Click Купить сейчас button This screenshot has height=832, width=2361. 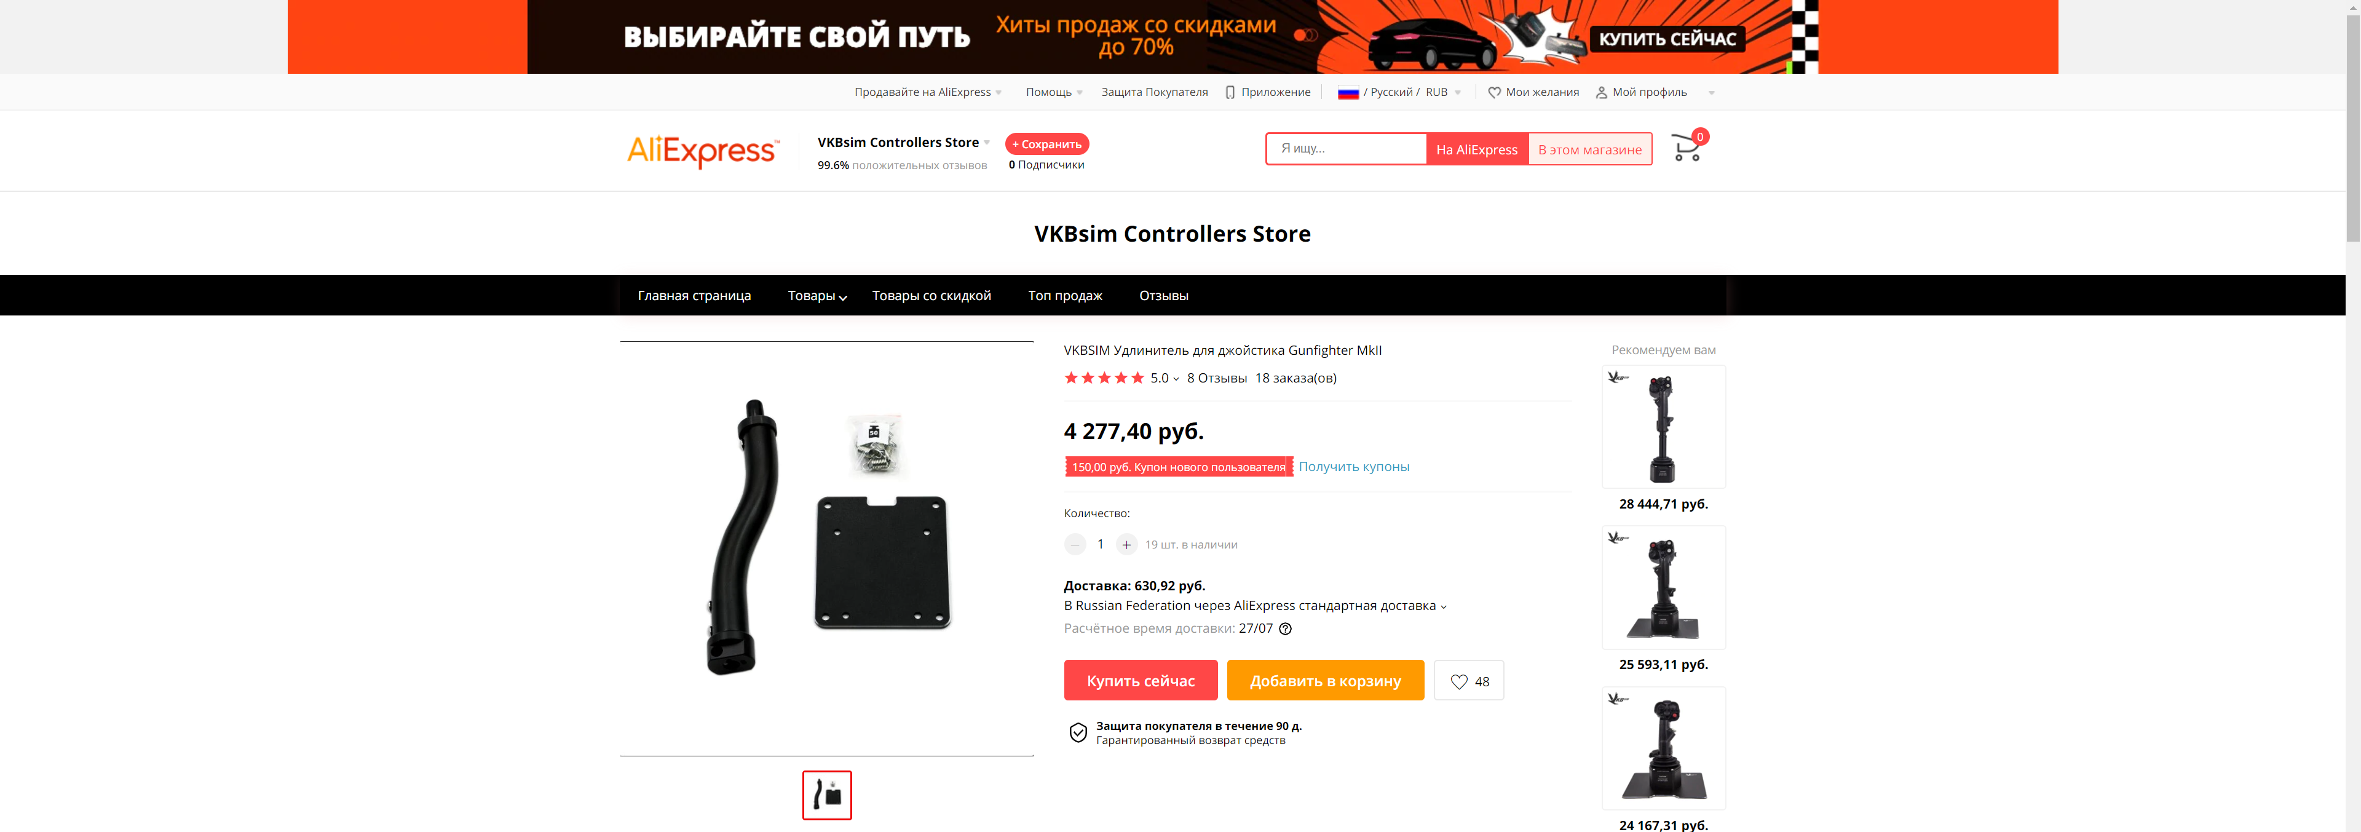pos(1140,681)
